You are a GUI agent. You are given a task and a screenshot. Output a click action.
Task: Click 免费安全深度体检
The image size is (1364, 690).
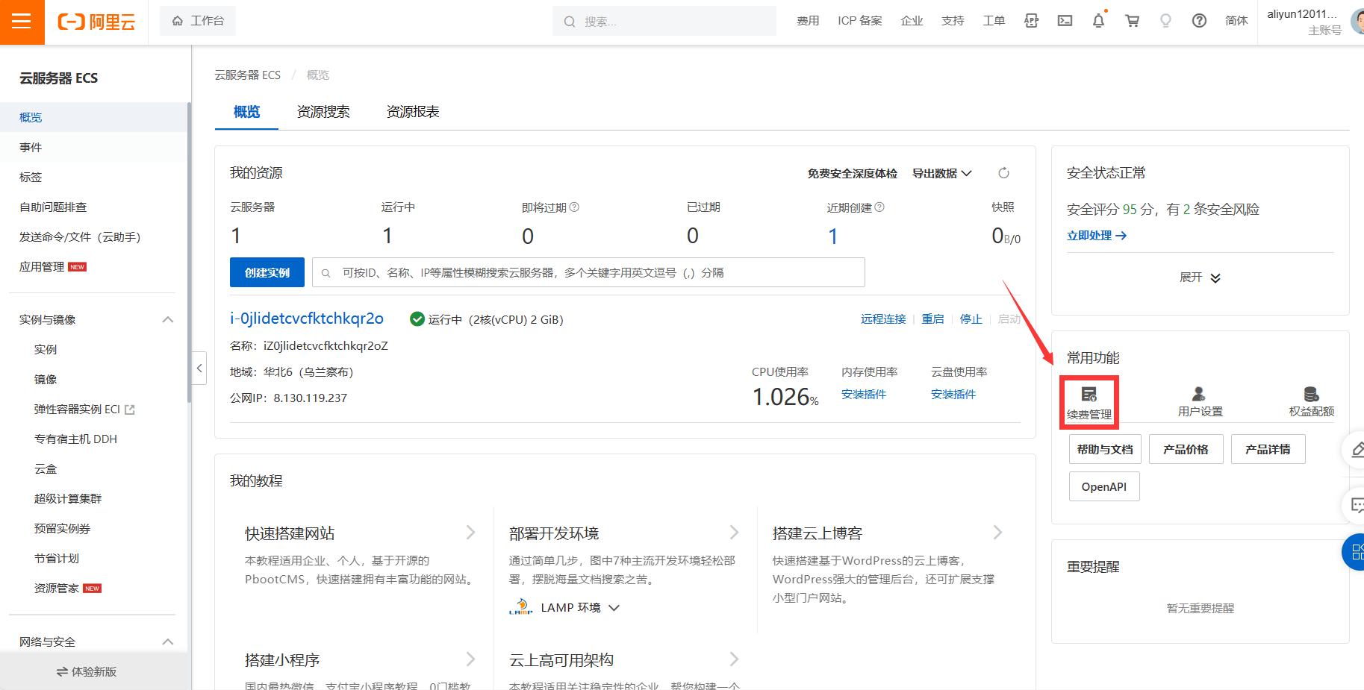(852, 173)
